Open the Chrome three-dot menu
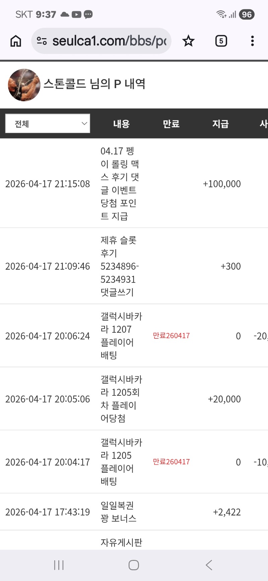Viewport: 268px width, 581px height. click(x=252, y=41)
